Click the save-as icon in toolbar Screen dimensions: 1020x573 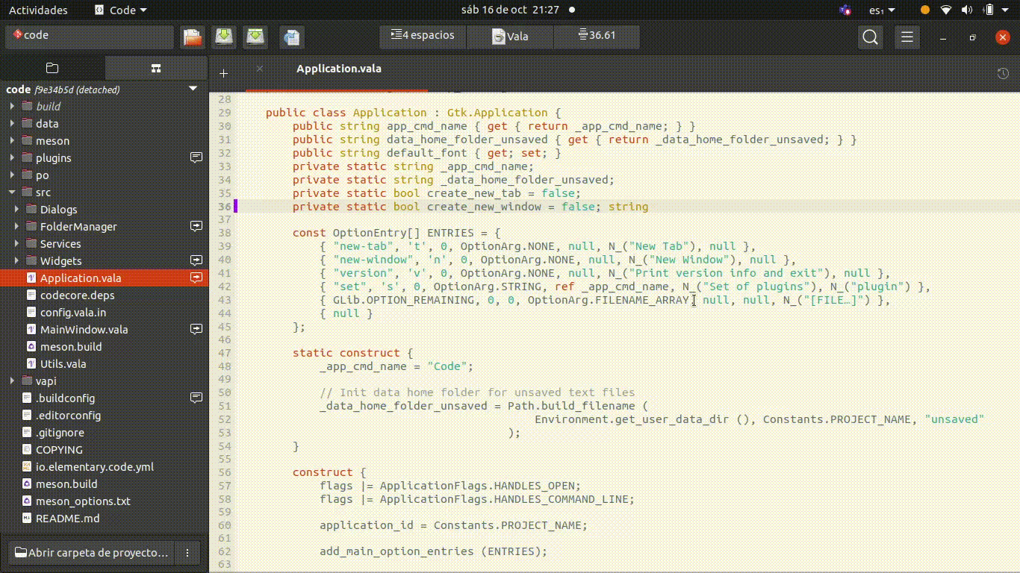coord(256,37)
